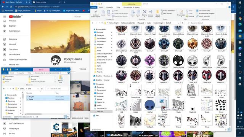The image size is (244, 137).
Task: Open Propiedades icon in the ribbon
Action: [x=181, y=12]
